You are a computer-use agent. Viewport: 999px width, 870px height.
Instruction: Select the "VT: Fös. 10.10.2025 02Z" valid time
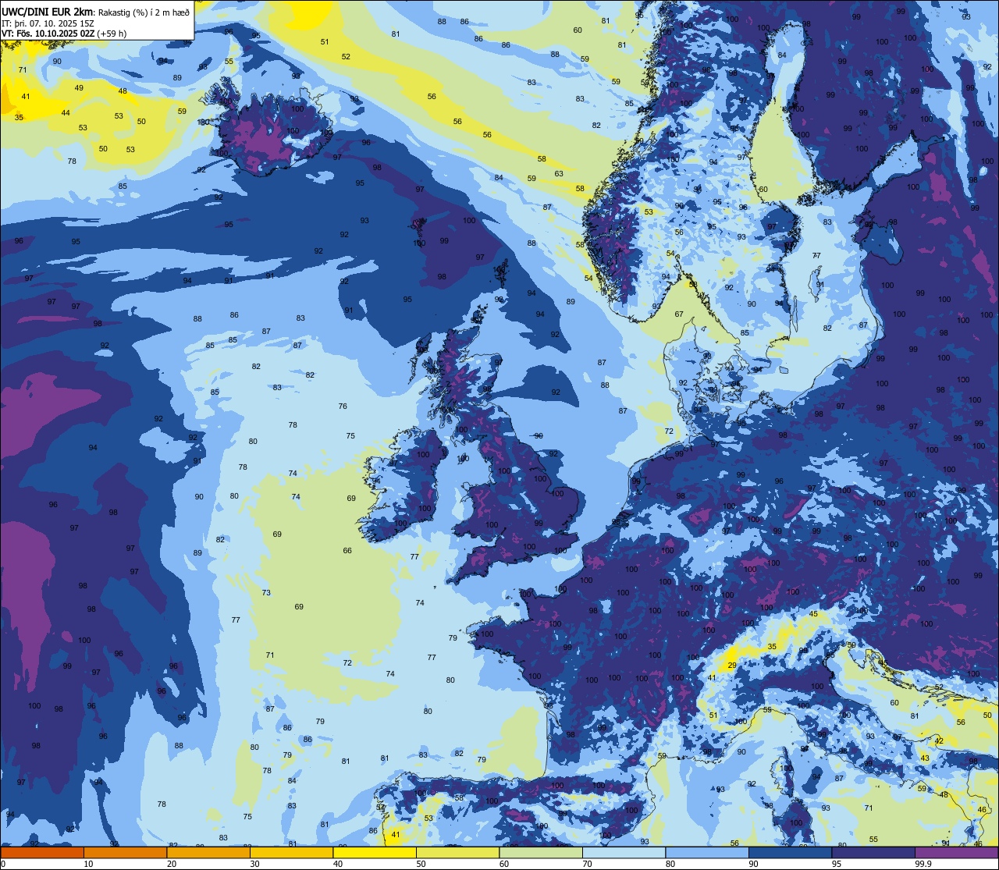coord(48,34)
